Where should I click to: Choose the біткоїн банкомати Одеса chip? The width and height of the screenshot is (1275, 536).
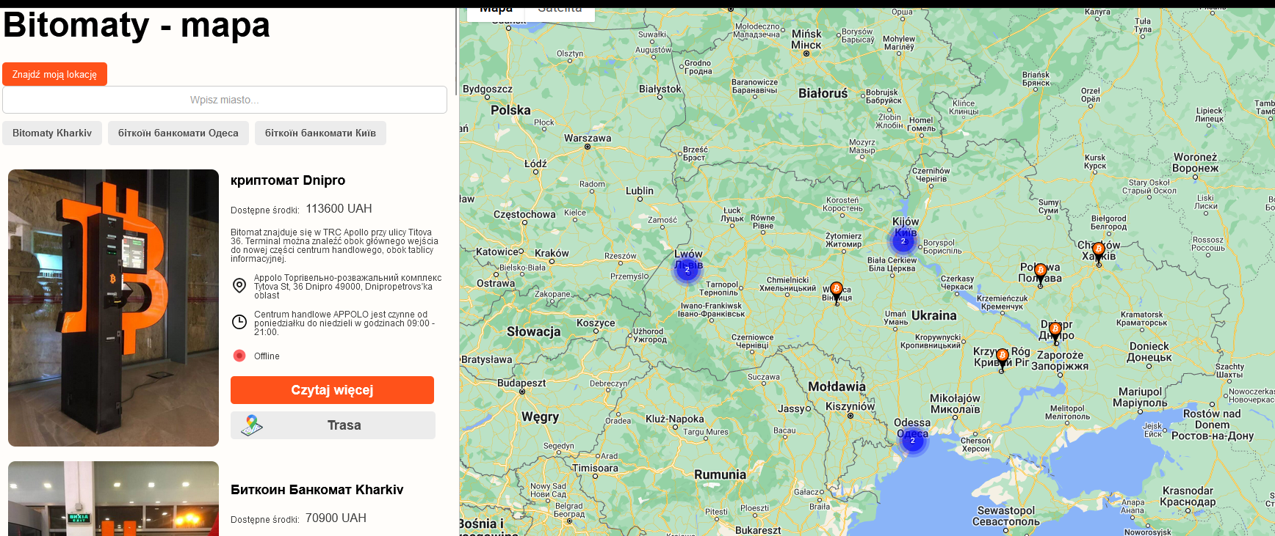(x=178, y=133)
